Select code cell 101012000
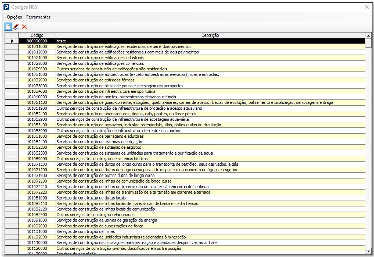374x257 pixels. pyautogui.click(x=37, y=52)
